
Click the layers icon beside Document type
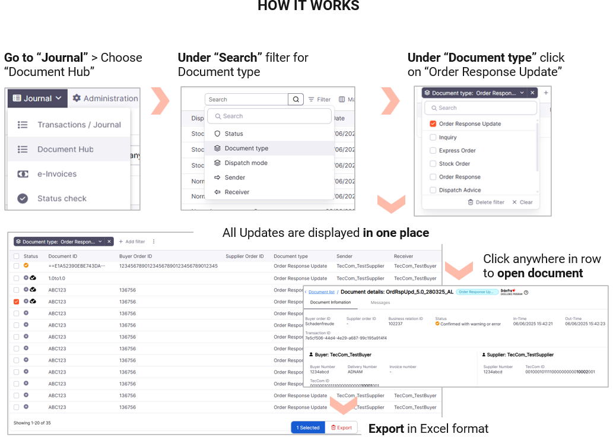pyautogui.click(x=217, y=148)
